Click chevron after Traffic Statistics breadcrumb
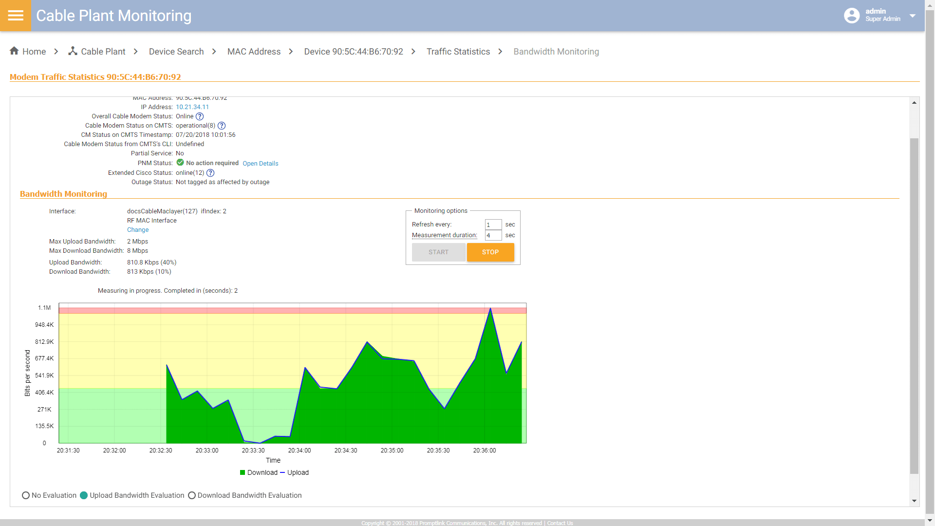The height and width of the screenshot is (526, 935). 501,52
